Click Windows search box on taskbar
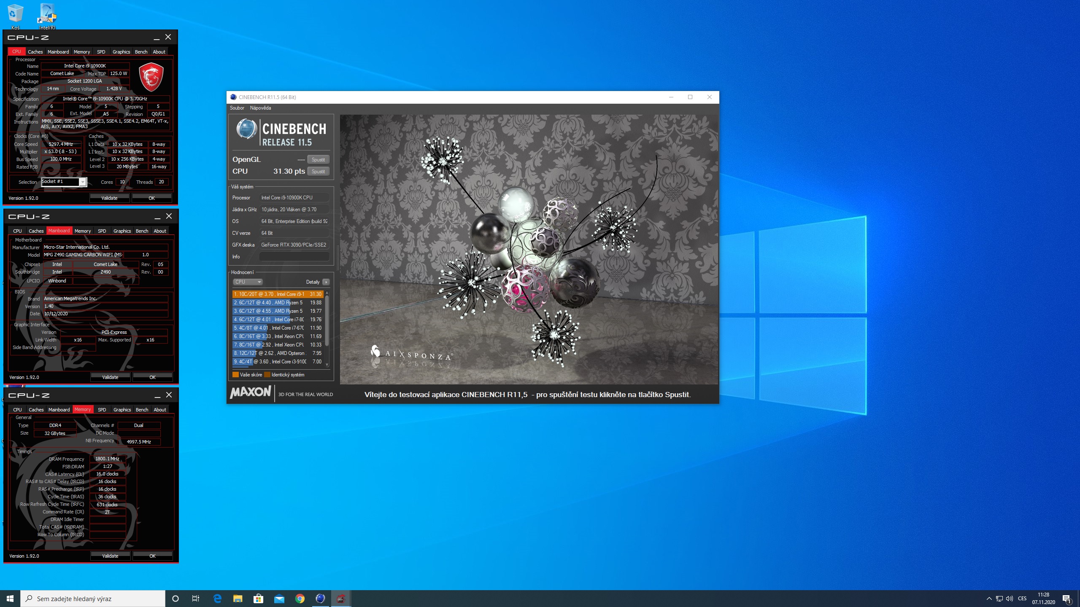Viewport: 1080px width, 607px height. [x=93, y=599]
